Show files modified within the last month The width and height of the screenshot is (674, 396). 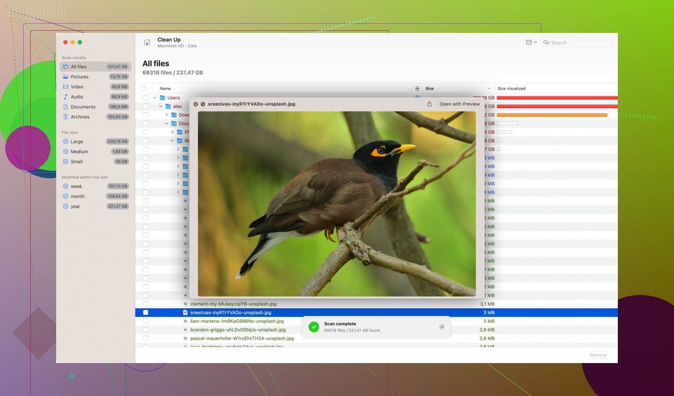pyautogui.click(x=78, y=197)
